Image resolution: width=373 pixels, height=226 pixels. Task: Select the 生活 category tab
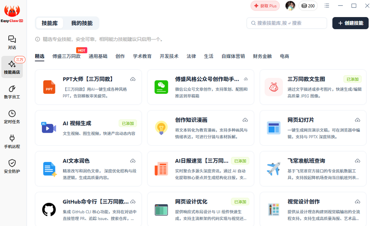coord(209,56)
